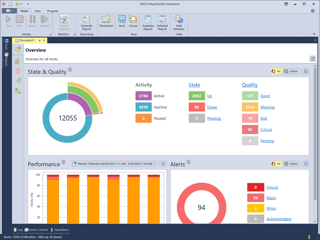Switch Alerts filter to Active hosts
The image size is (320, 240).
(x=291, y=164)
